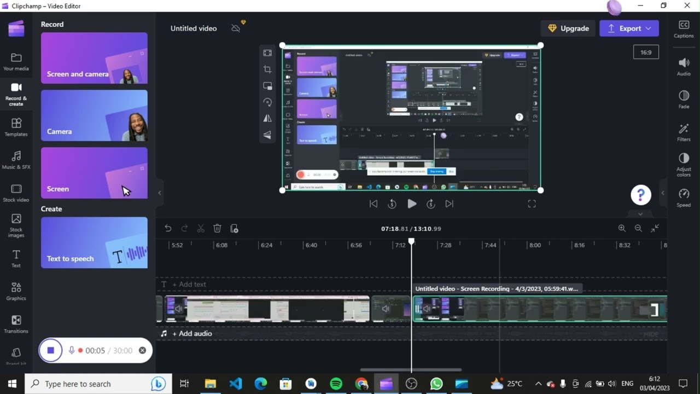Add audio on the timeline track
Viewport: 700px width, 394px height.
tap(192, 333)
